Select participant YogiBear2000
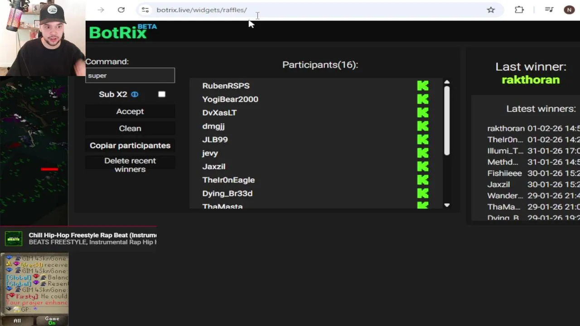The height and width of the screenshot is (326, 580). [x=230, y=99]
